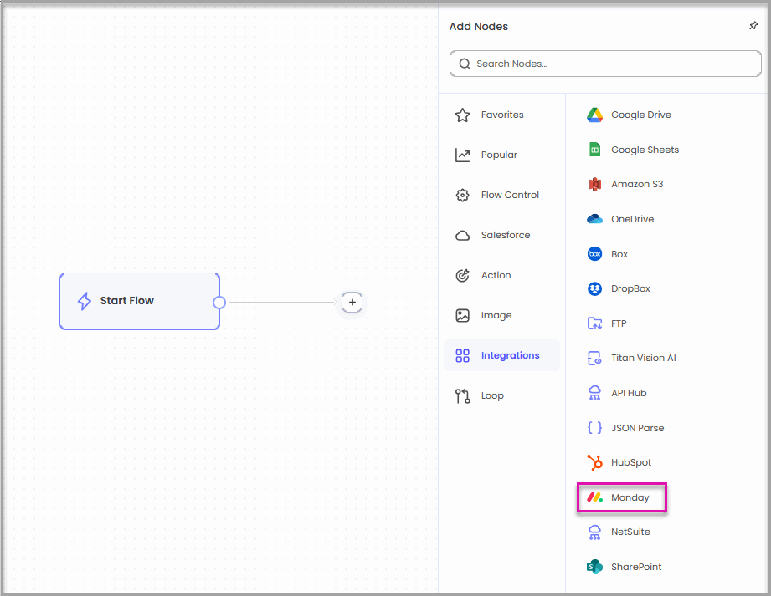Select the FTP node label
The height and width of the screenshot is (596, 771).
pos(619,323)
